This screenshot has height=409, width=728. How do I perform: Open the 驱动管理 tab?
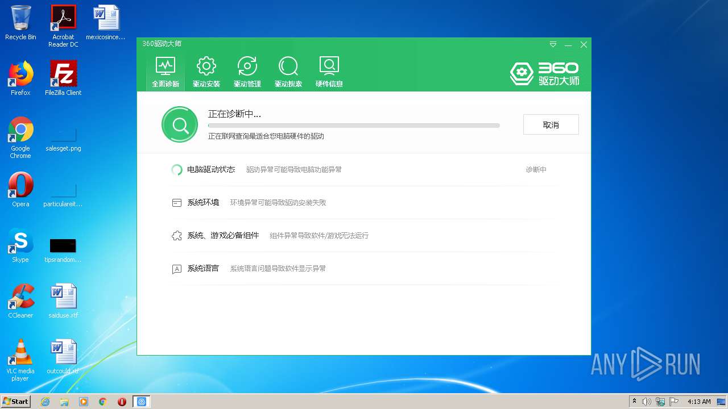click(247, 72)
